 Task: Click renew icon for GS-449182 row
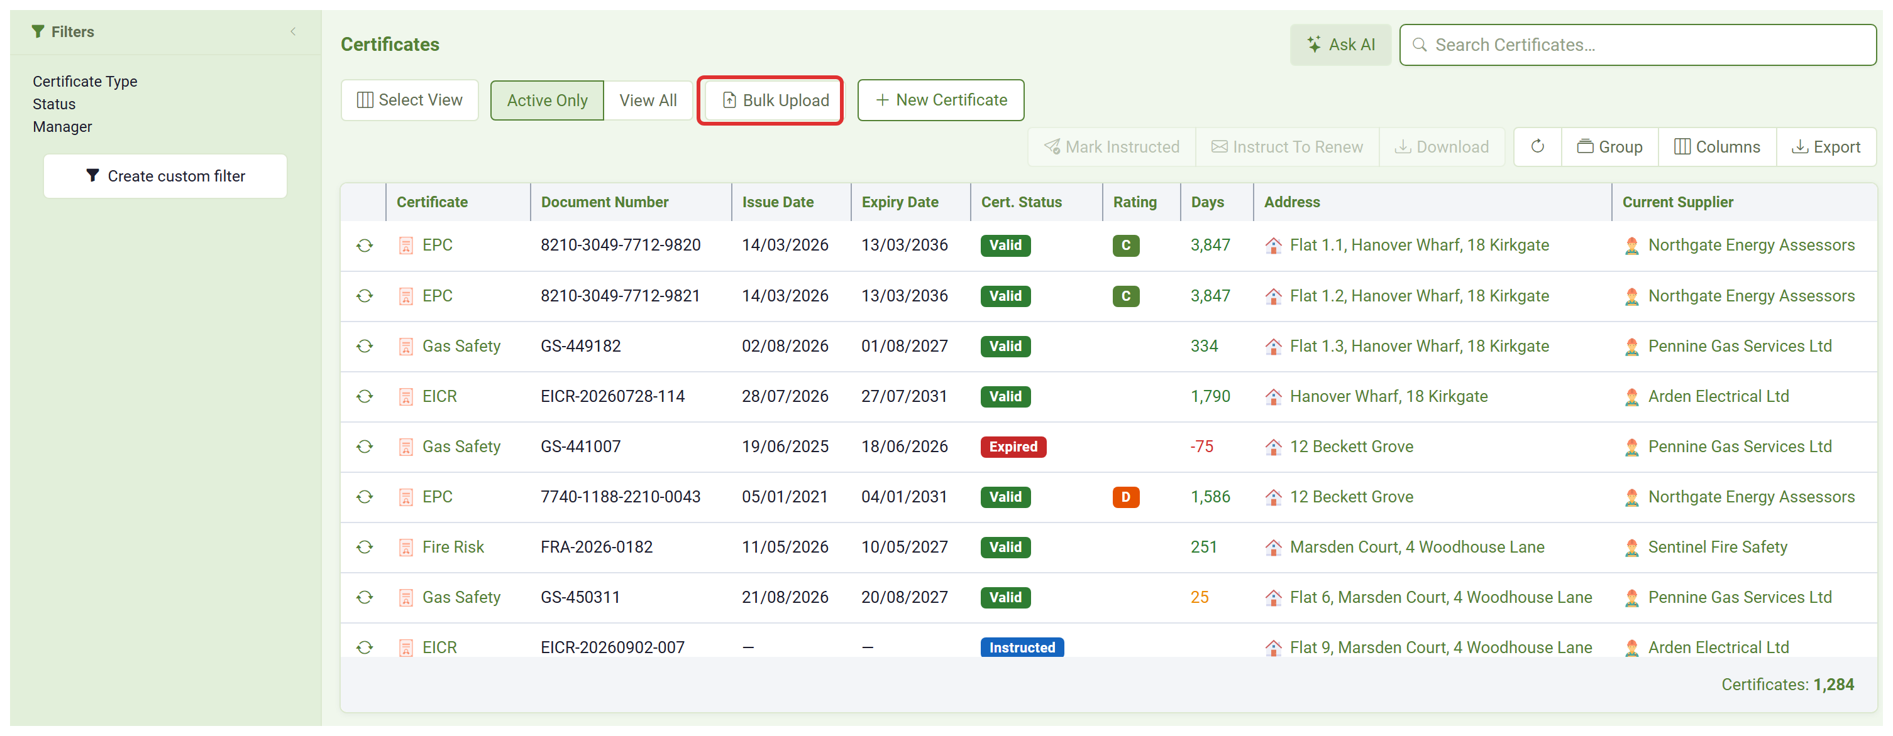(365, 347)
